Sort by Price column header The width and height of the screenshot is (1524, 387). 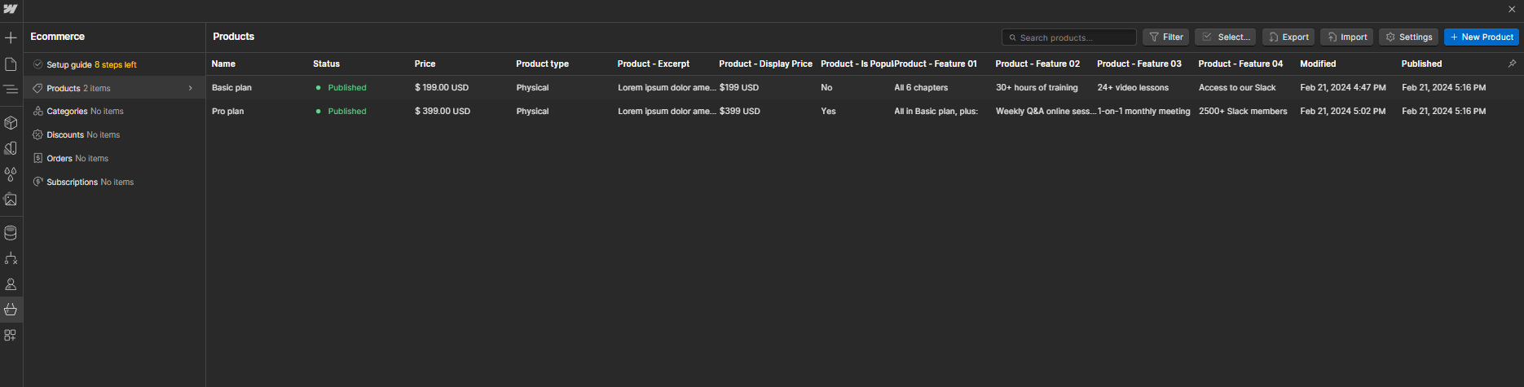click(425, 64)
